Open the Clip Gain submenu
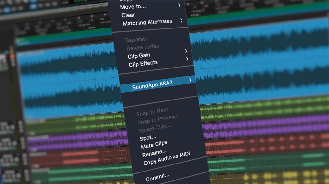This screenshot has width=329, height=184. (x=139, y=56)
